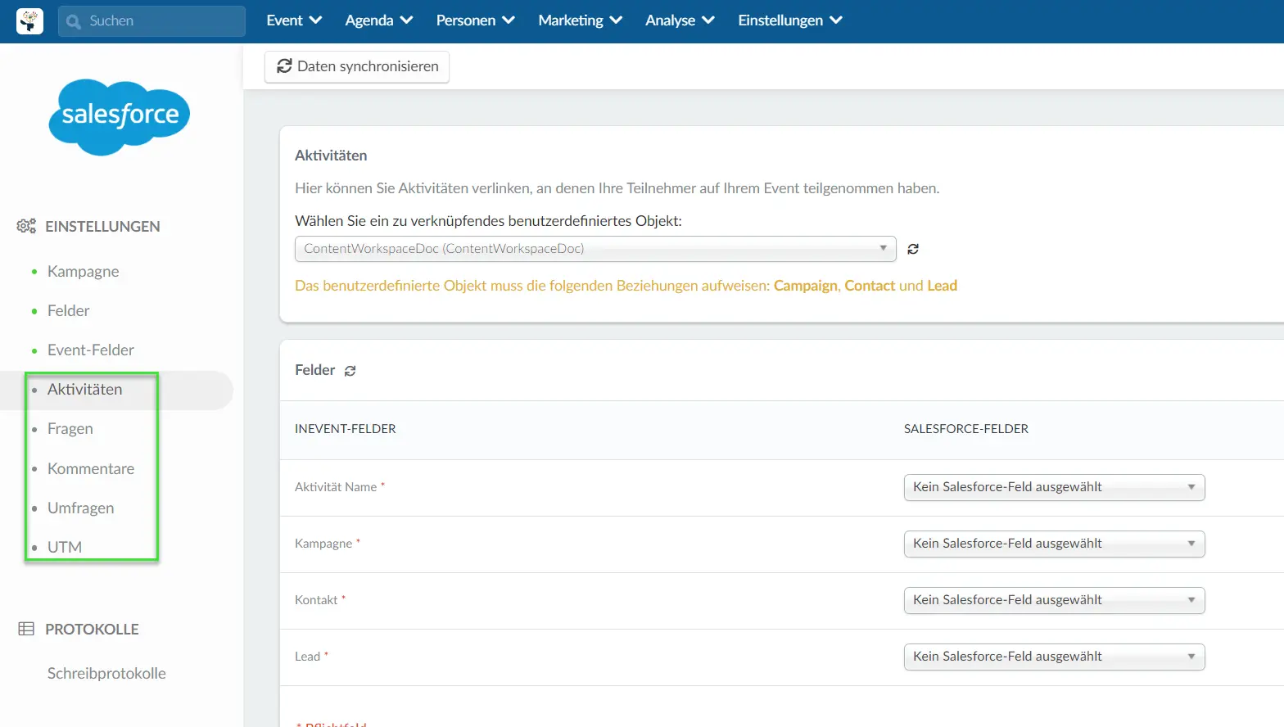The image size is (1284, 727).
Task: Click the Lead field label
Action: pyautogui.click(x=307, y=657)
